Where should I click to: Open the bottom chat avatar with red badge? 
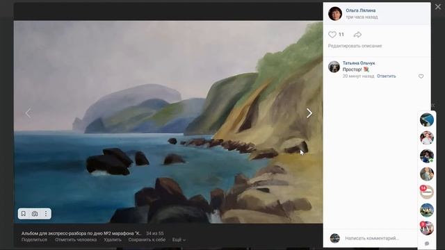(427, 228)
